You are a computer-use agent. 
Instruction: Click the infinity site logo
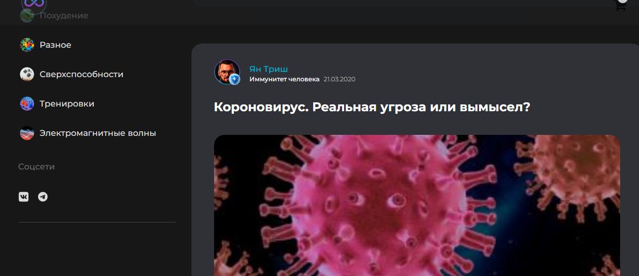(34, 4)
